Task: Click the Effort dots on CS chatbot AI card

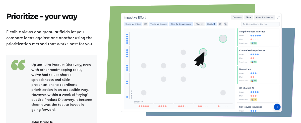Action: coord(256,96)
